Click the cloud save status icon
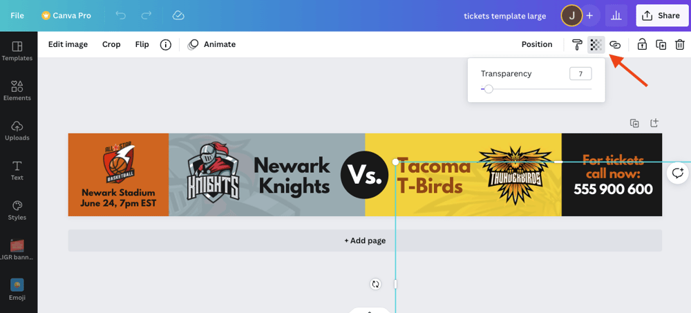691x313 pixels. pyautogui.click(x=178, y=15)
